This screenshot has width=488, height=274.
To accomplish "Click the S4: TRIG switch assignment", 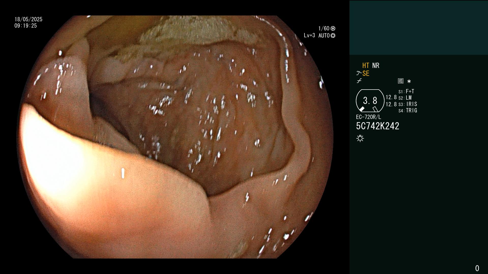I will click(x=408, y=111).
